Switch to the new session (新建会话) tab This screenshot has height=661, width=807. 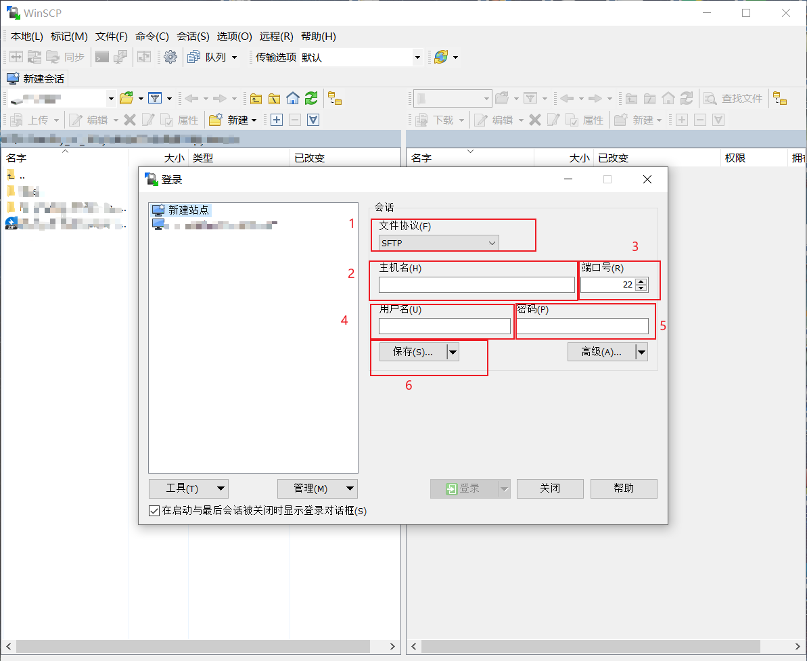tap(35, 78)
